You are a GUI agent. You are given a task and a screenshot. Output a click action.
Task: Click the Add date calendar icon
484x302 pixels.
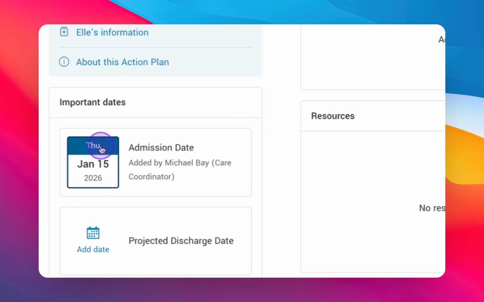[x=93, y=233]
